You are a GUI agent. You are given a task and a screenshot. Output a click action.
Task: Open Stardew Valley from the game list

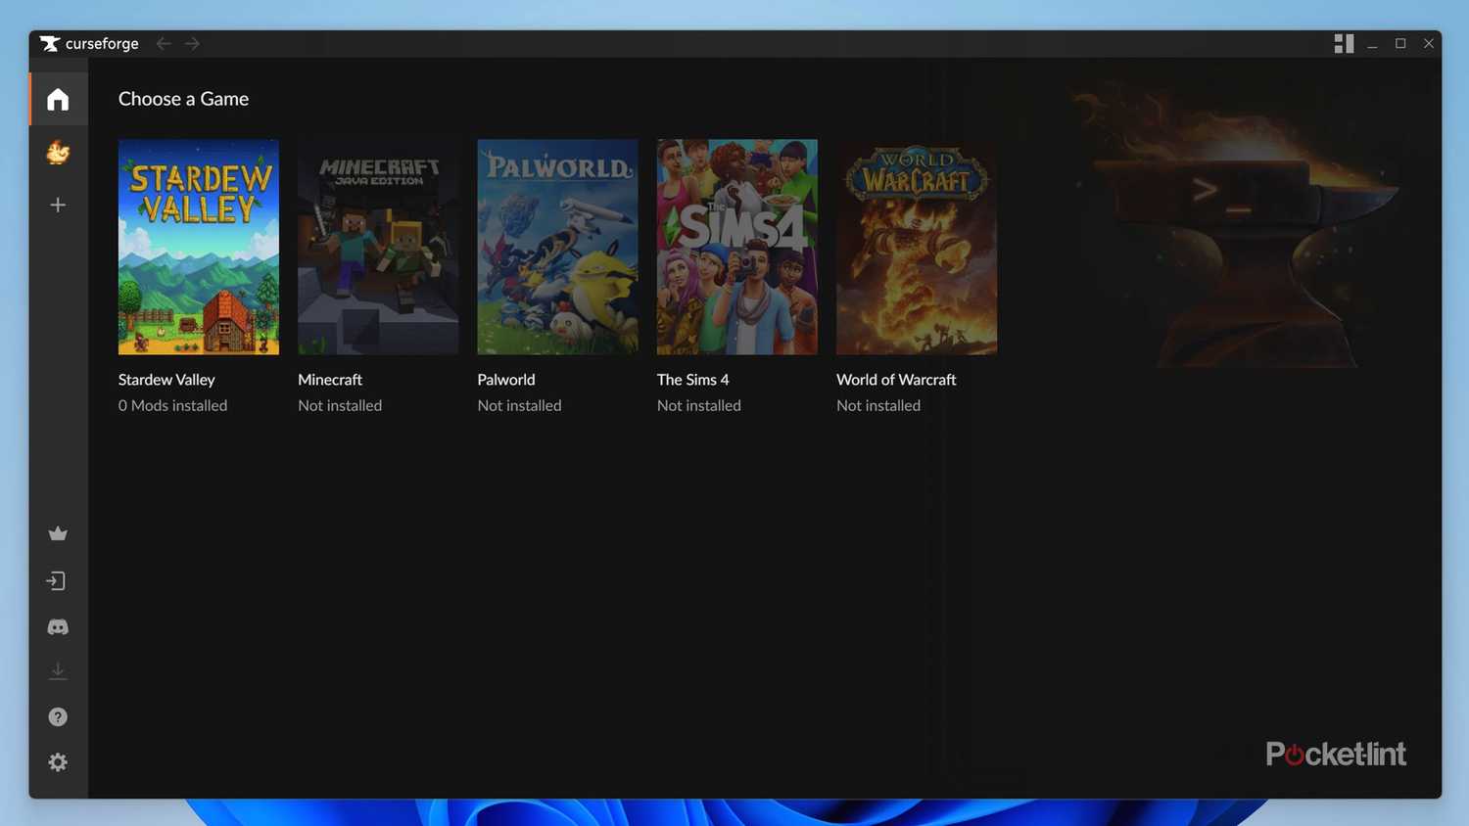coord(198,246)
